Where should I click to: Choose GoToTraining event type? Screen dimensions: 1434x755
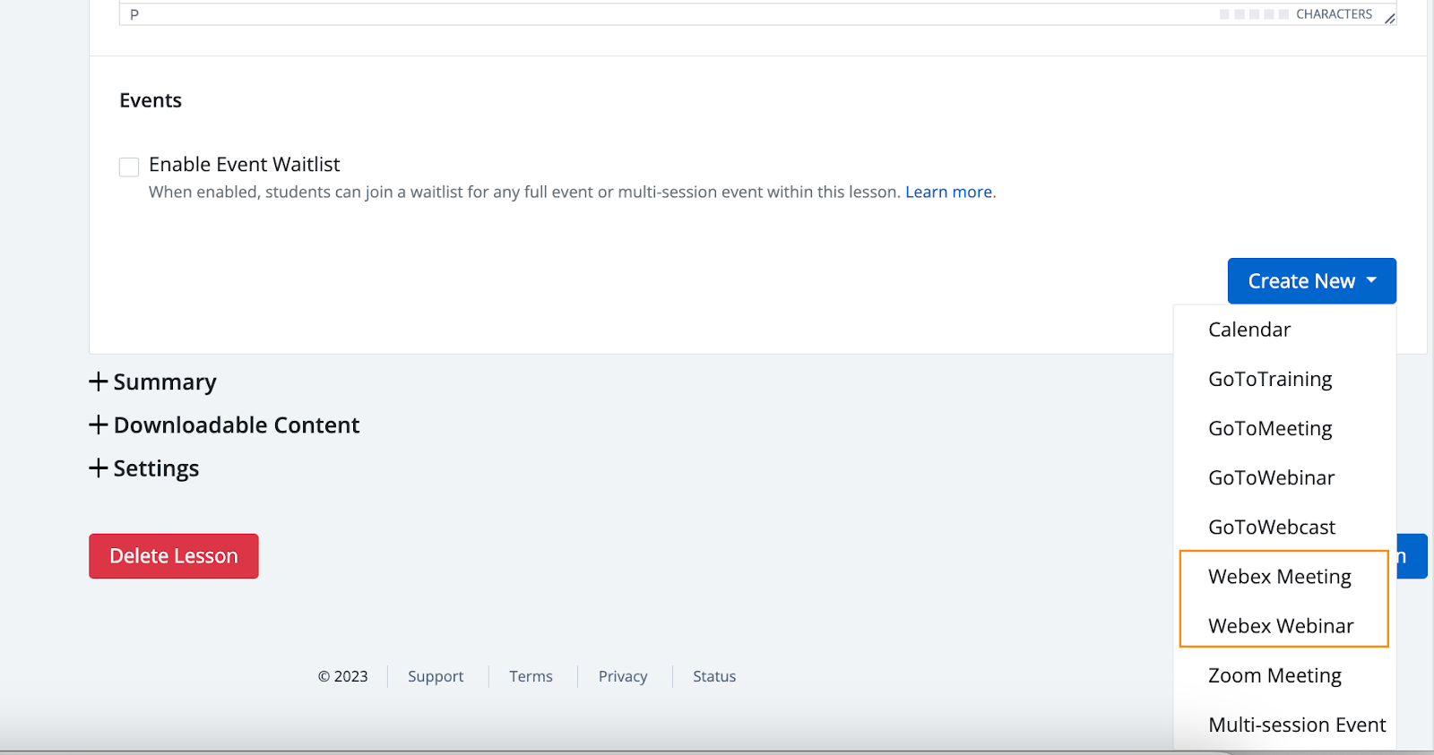(1270, 379)
